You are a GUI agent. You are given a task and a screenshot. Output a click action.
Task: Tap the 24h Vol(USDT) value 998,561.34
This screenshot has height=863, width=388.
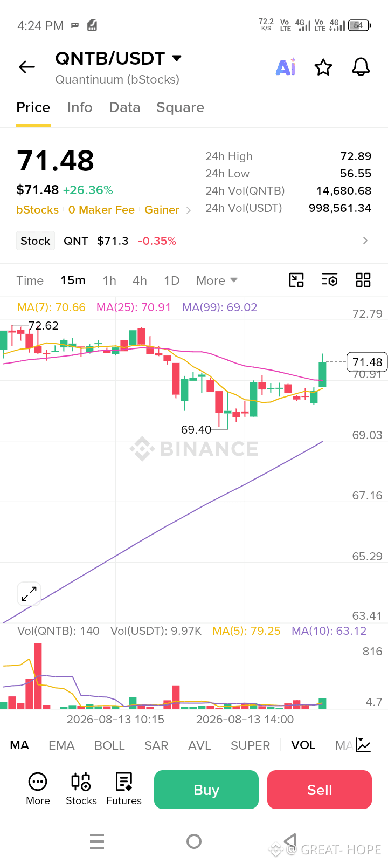pos(340,208)
